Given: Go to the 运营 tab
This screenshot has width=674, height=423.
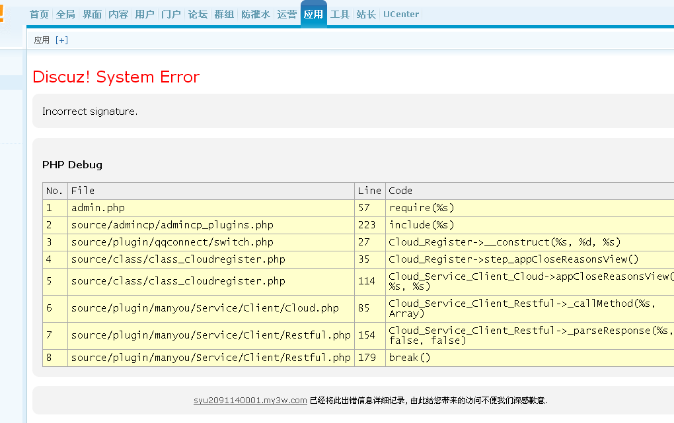Looking at the screenshot, I should pyautogui.click(x=287, y=14).
